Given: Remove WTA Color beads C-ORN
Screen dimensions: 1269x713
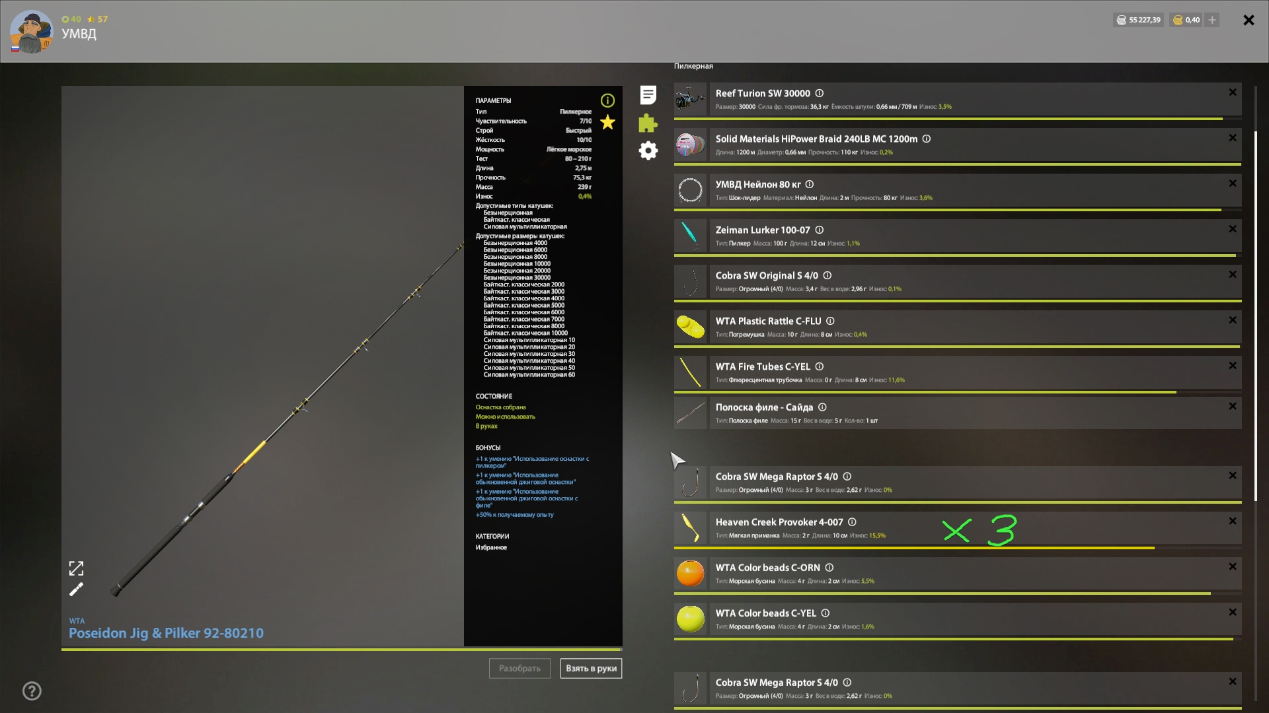Looking at the screenshot, I should [1233, 567].
